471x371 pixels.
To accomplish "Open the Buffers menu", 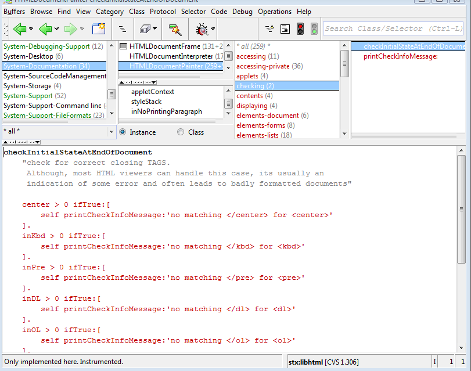I will (14, 12).
